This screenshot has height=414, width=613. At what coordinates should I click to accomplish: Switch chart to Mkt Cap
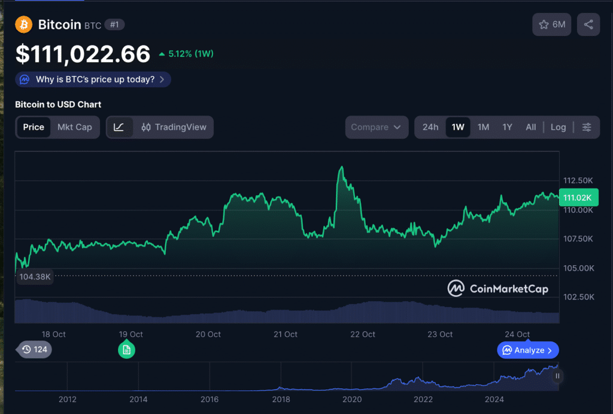75,127
